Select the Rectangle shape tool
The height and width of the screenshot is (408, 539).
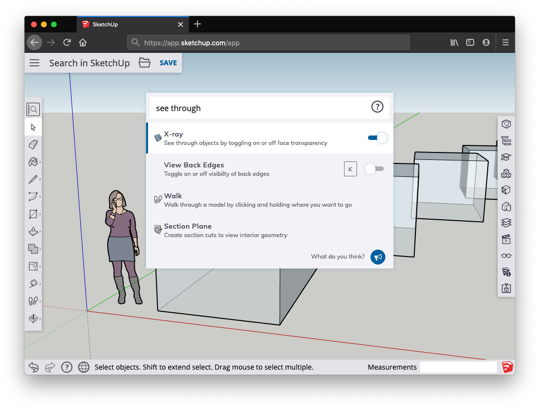(33, 214)
